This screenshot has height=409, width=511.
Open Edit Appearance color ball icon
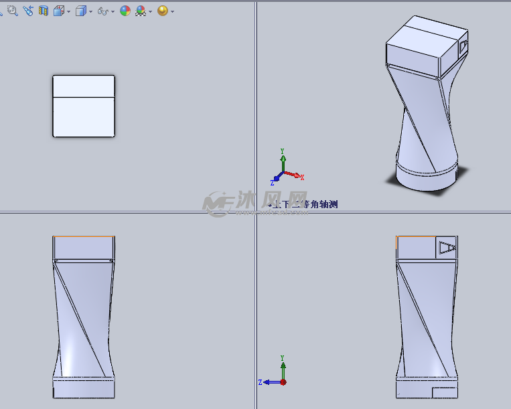click(125, 11)
